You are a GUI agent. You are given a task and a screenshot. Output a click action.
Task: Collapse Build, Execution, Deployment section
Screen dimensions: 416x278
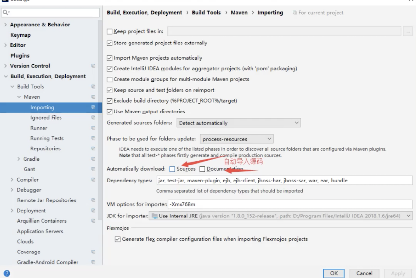pos(5,76)
